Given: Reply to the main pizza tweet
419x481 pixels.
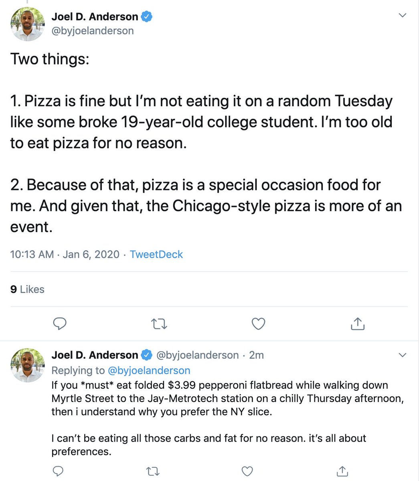Looking at the screenshot, I should pyautogui.click(x=60, y=323).
